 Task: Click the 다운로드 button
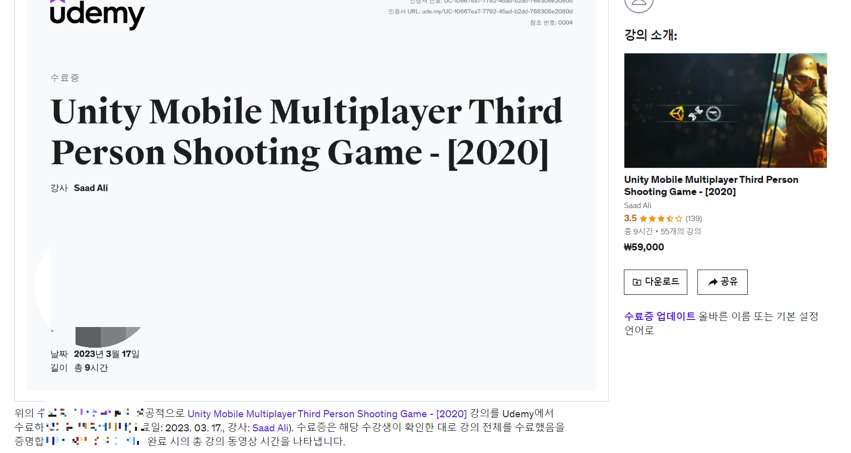(656, 282)
